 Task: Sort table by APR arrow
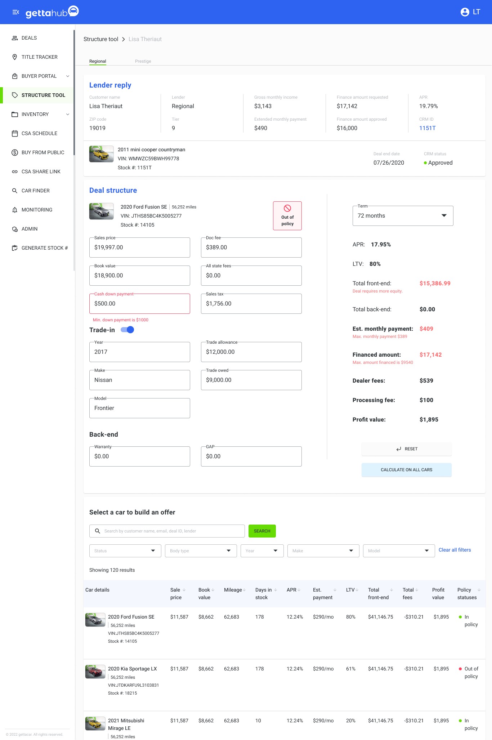point(299,590)
